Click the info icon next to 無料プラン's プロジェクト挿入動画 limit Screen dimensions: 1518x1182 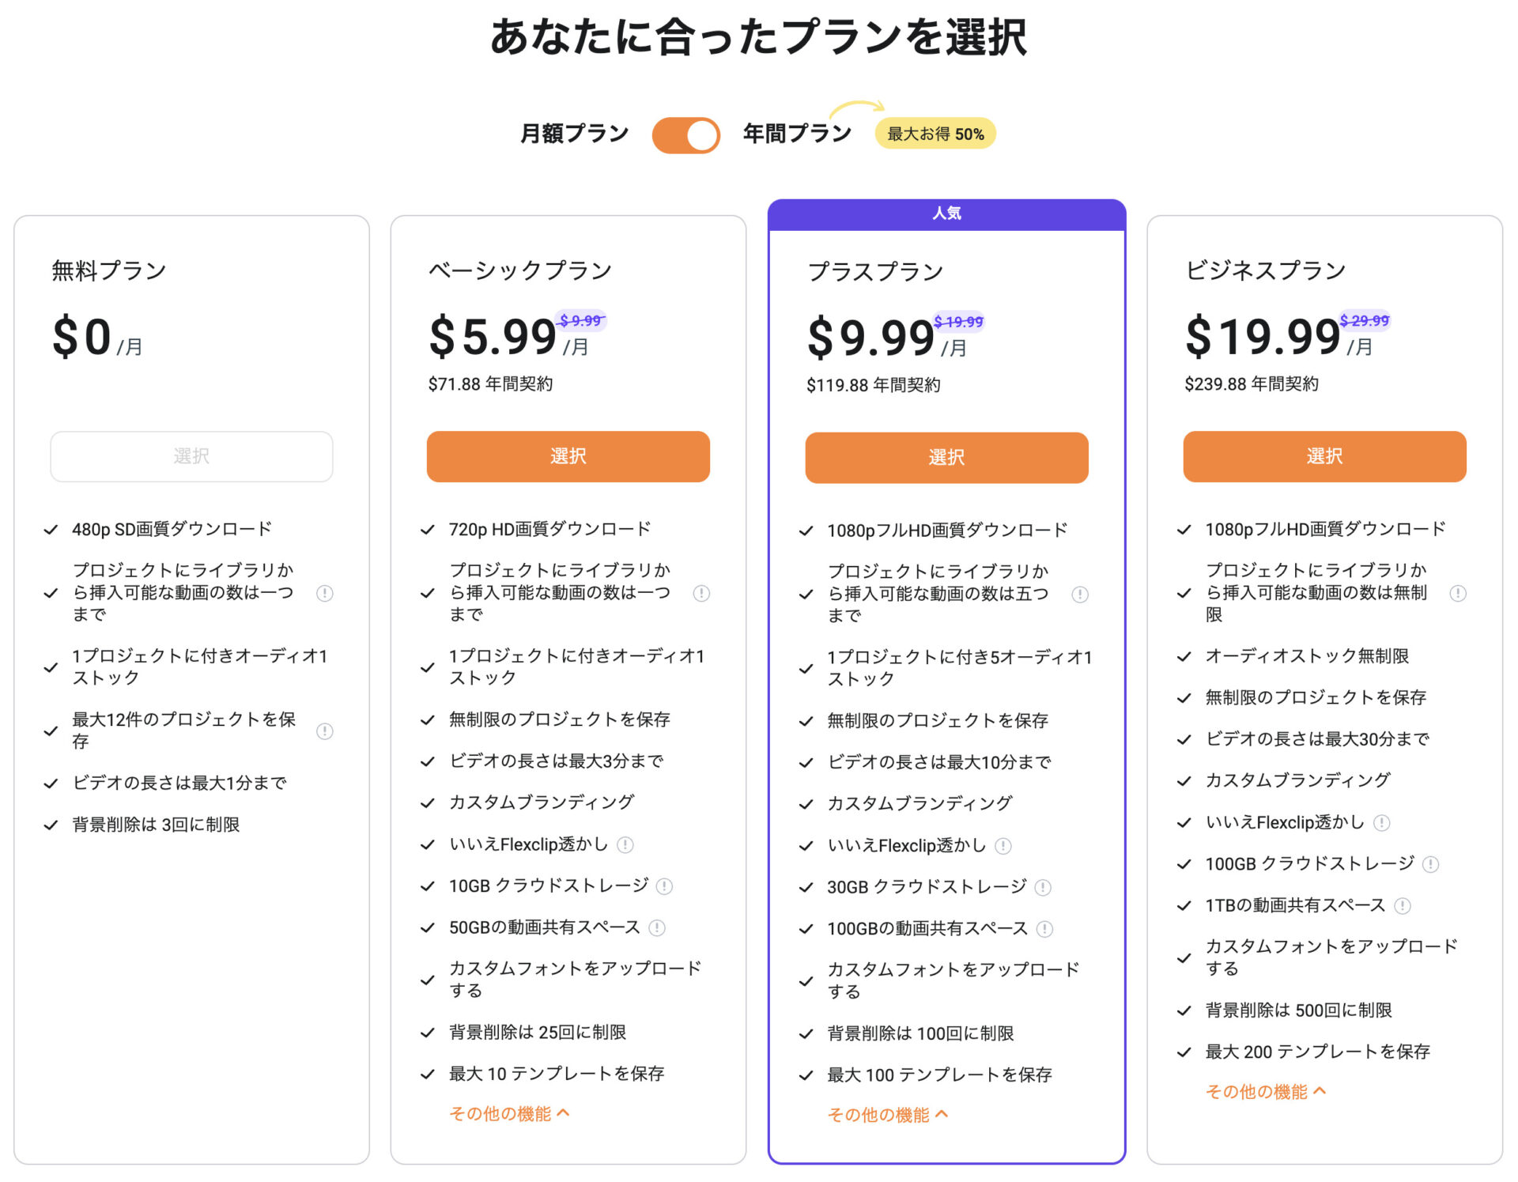coord(325,593)
